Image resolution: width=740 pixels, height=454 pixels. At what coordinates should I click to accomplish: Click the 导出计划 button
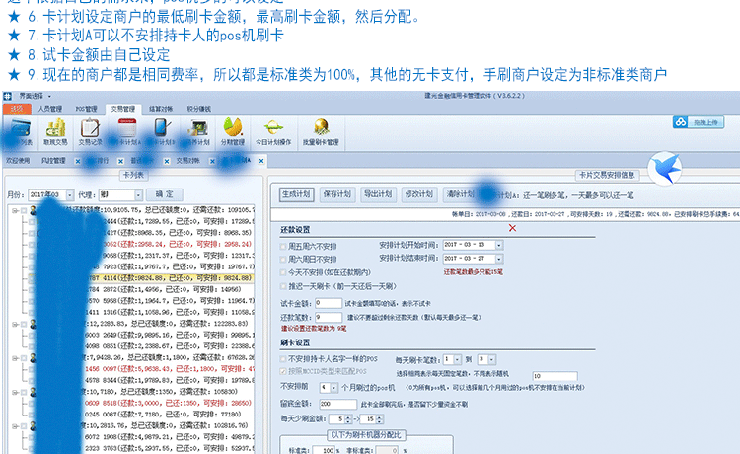coord(378,194)
